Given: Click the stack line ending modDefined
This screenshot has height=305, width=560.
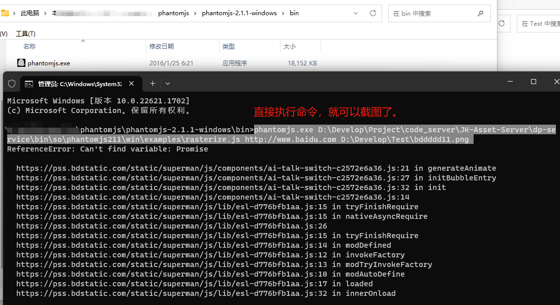Looking at the screenshot, I should 204,245.
